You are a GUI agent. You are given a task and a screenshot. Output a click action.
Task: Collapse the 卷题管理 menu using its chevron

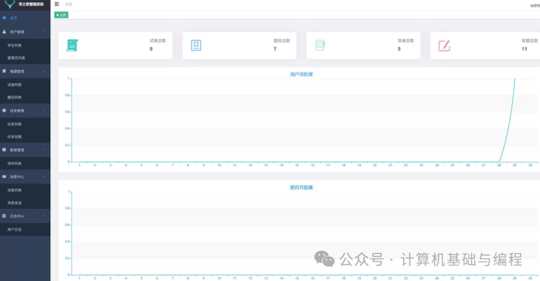click(44, 71)
